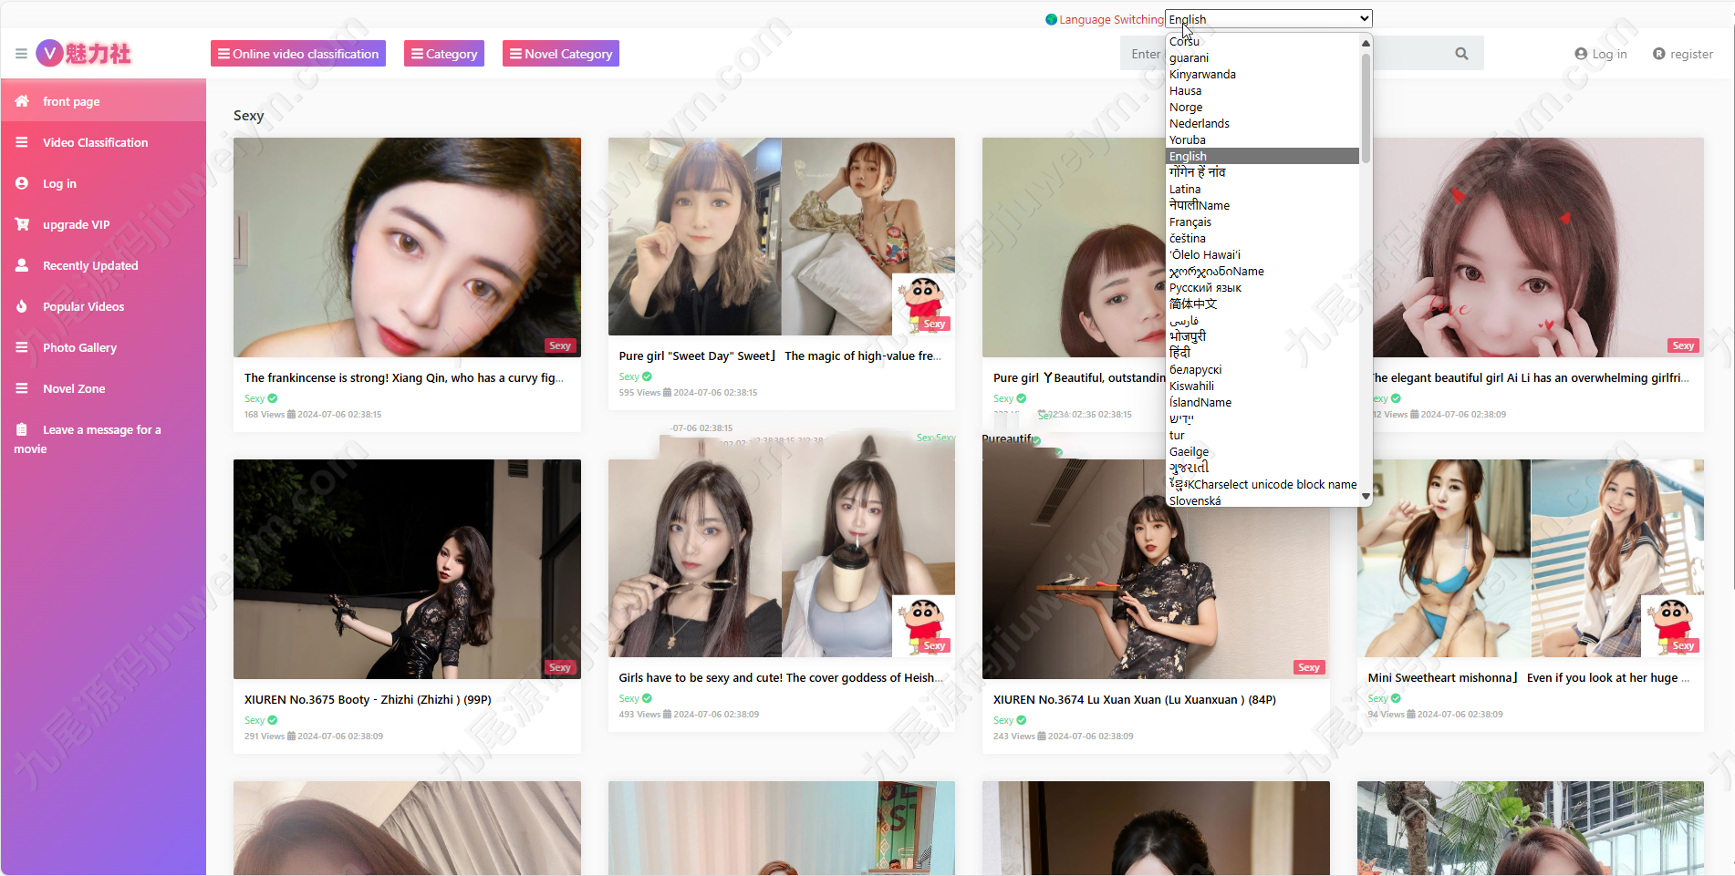This screenshot has width=1735, height=876.
Task: Click the home icon for front page
Action: point(22,101)
